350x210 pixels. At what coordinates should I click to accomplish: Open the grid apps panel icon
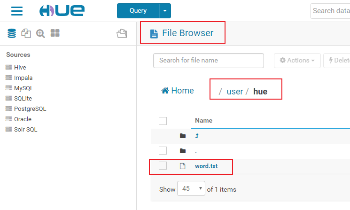(x=55, y=33)
